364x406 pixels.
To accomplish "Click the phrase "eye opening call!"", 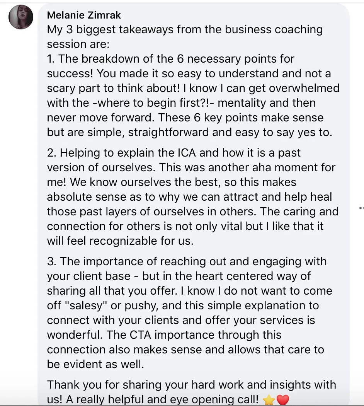I will pyautogui.click(x=210, y=400).
